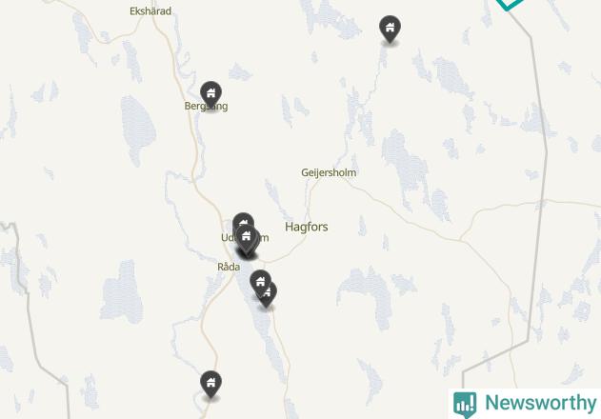
Task: Click the Hagfors town label
Action: (x=307, y=227)
